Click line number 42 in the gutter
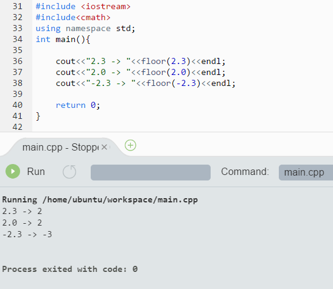Viewport: 333px width, 289px height. [x=18, y=127]
